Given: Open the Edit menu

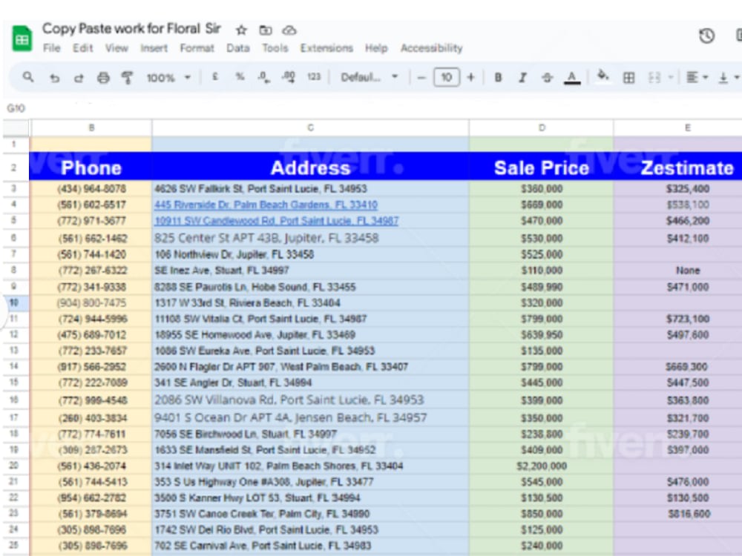Looking at the screenshot, I should click(x=83, y=48).
